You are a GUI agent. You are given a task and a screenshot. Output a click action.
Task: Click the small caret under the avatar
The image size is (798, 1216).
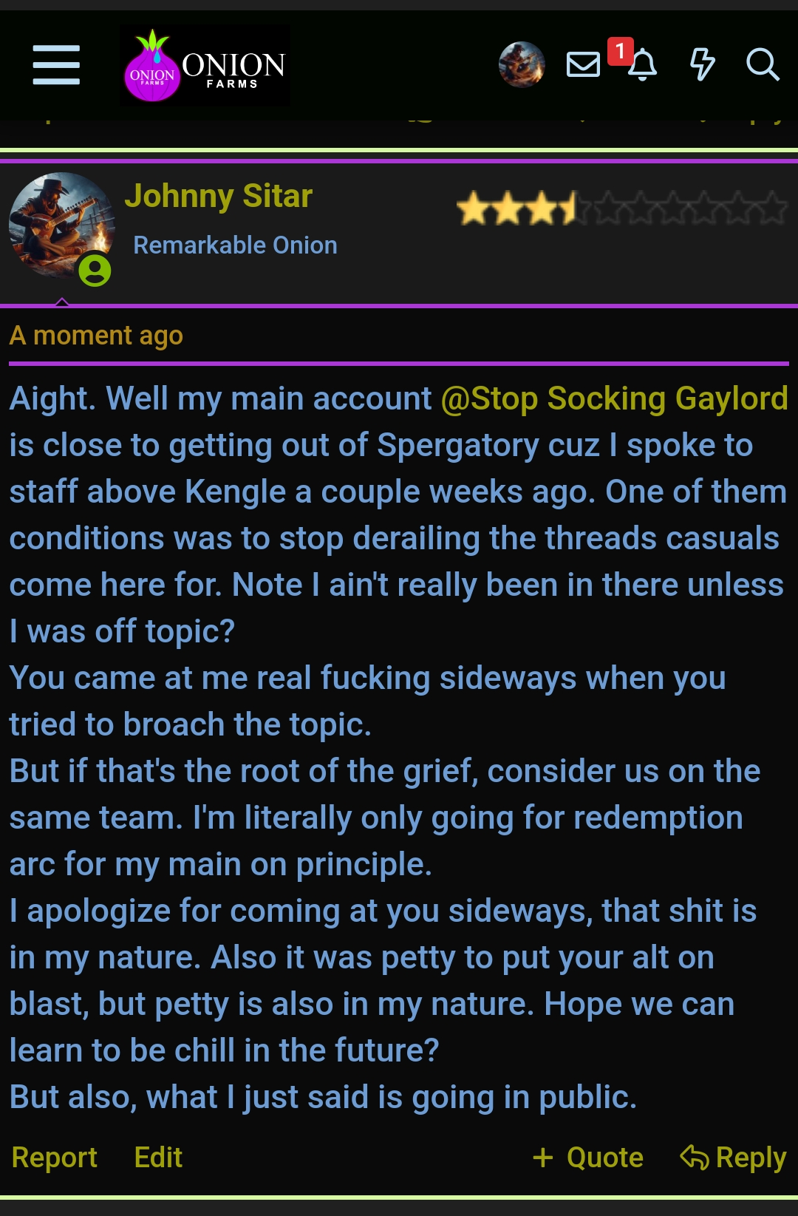(62, 302)
